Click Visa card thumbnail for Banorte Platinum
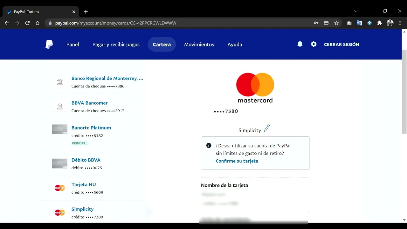This screenshot has height=229, width=407. coord(60,129)
